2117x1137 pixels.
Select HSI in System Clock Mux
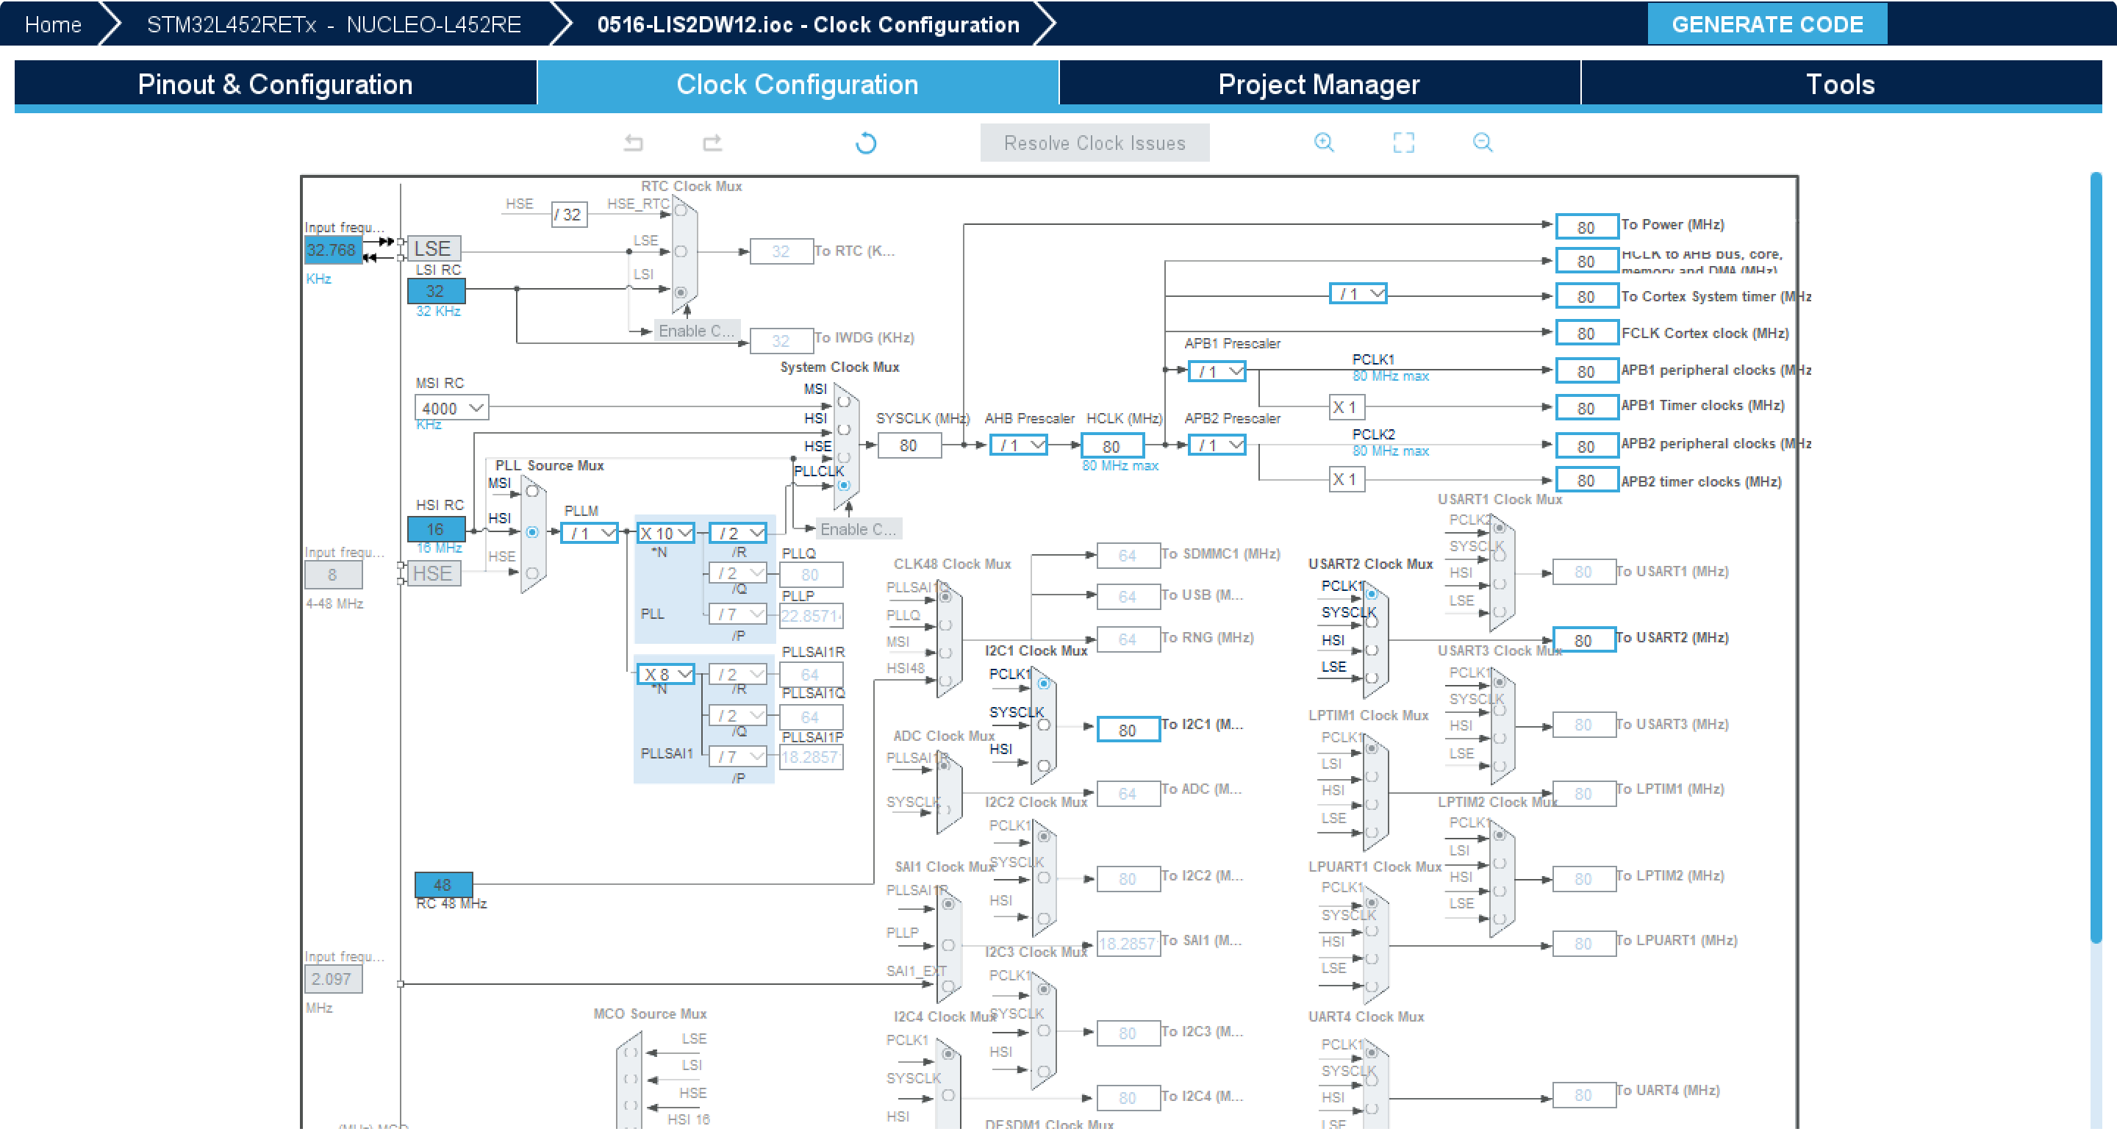[x=844, y=430]
